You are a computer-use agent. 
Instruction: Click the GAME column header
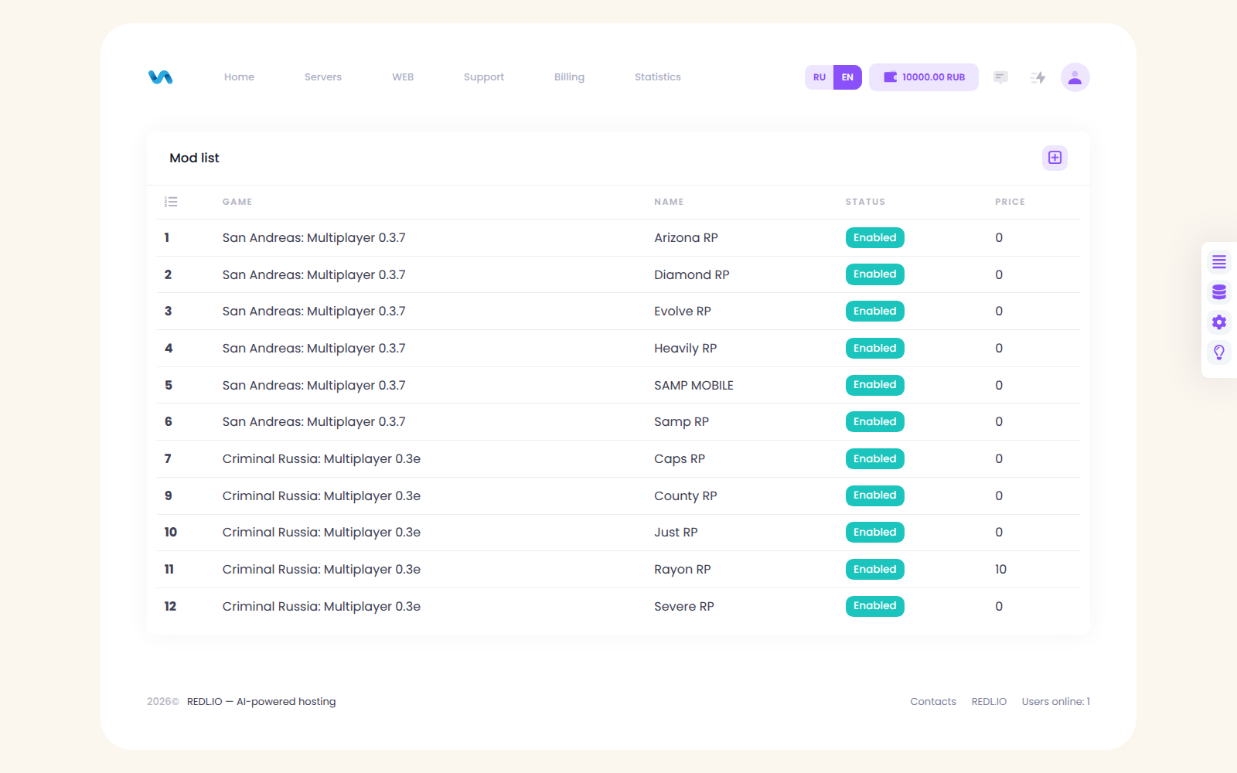coord(237,202)
